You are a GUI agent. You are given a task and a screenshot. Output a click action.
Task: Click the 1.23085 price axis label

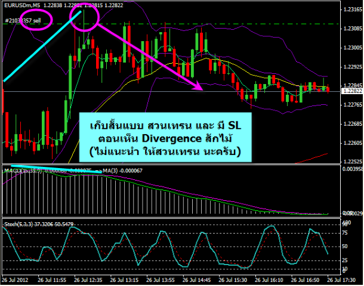[x=353, y=29]
